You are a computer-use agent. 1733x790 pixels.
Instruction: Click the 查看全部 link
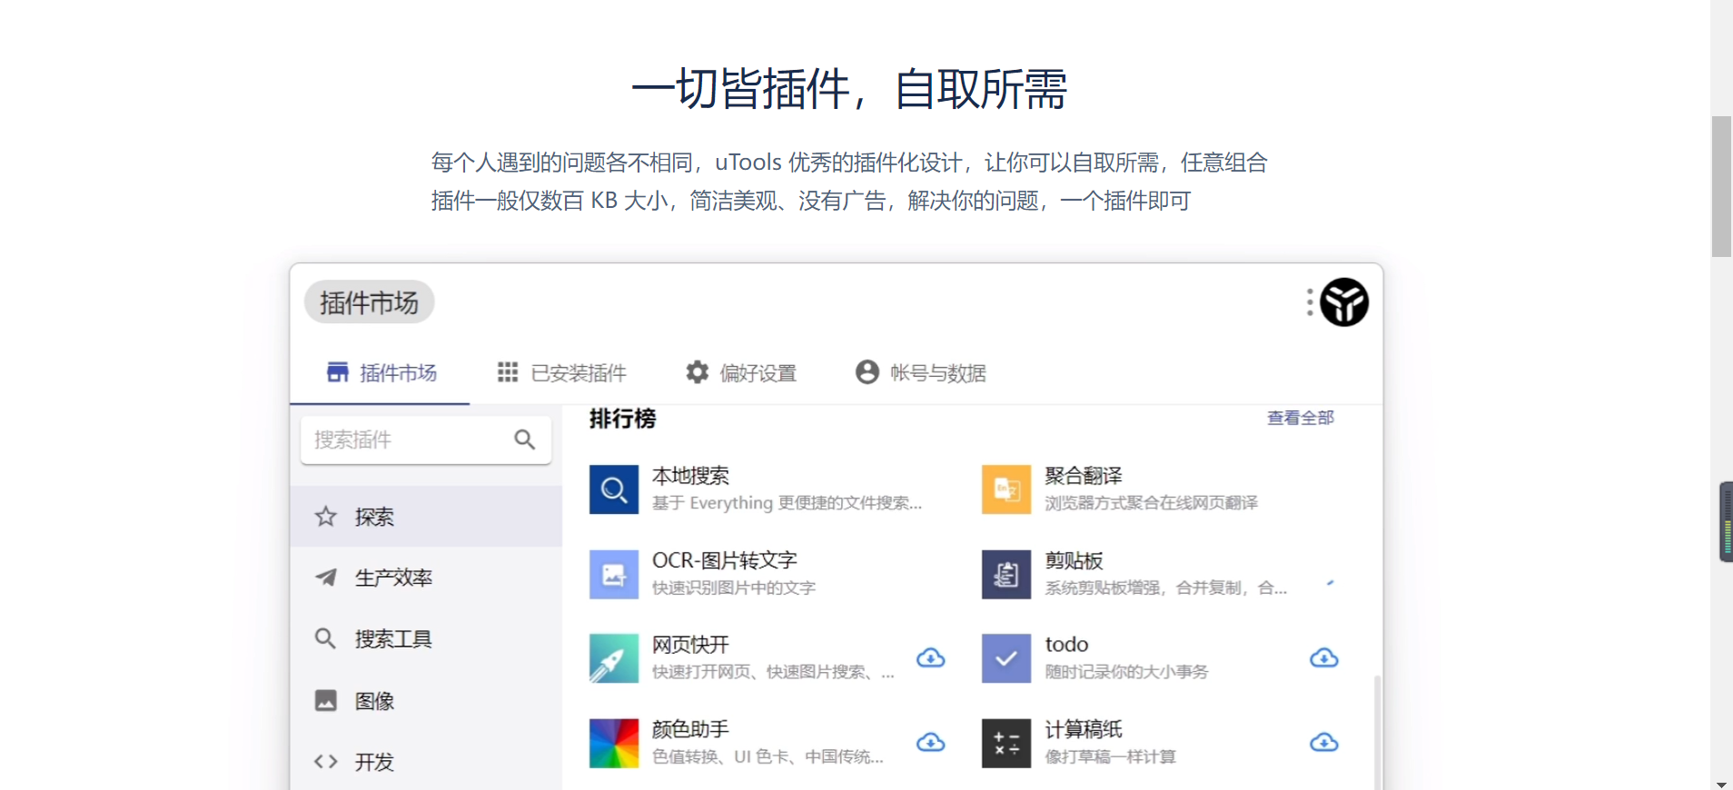pyautogui.click(x=1301, y=418)
